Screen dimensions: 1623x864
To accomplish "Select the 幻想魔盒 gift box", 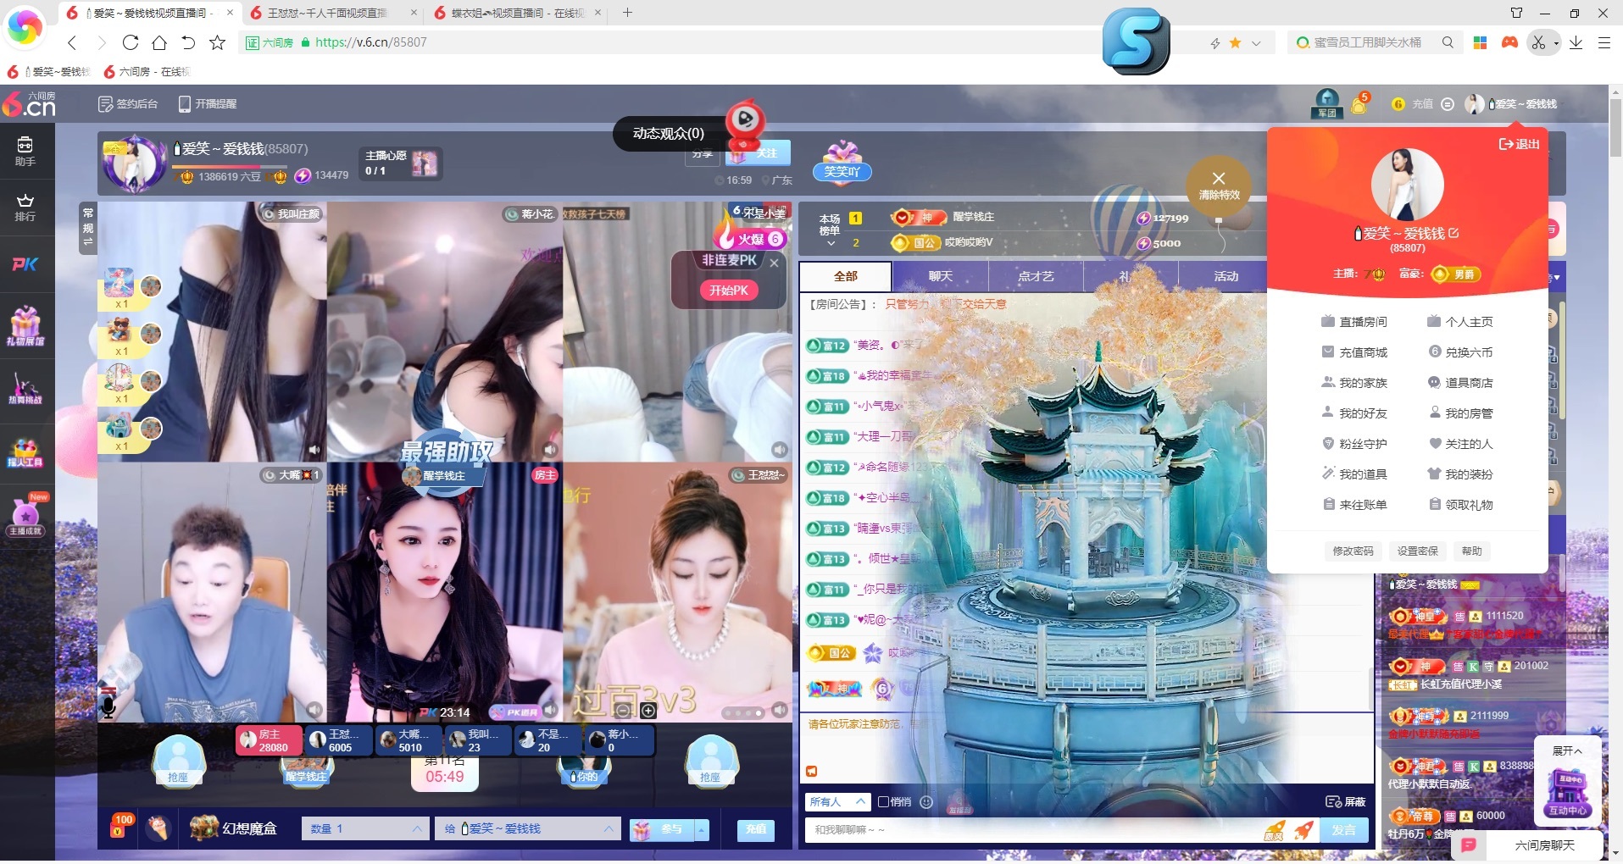I will [234, 828].
